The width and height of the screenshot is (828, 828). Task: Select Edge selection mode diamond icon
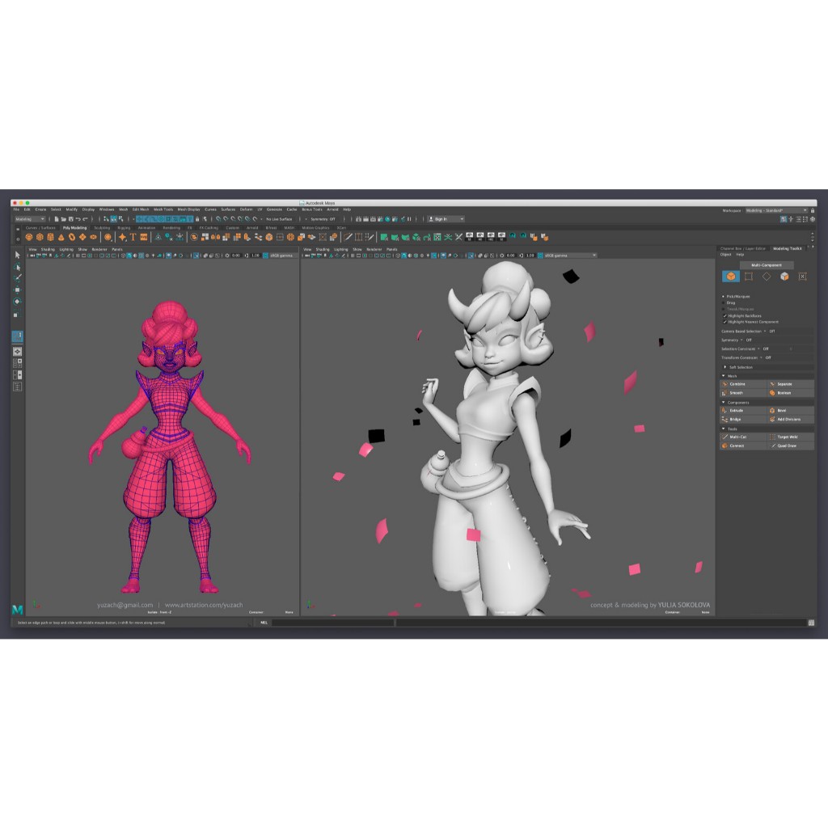tap(767, 277)
